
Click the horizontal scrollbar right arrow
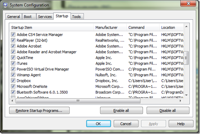(x=181, y=101)
